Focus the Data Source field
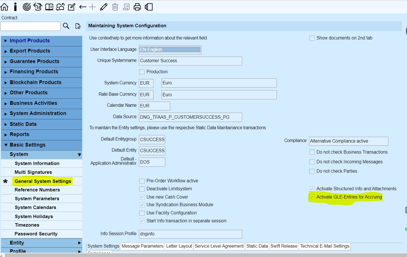 pyautogui.click(x=191, y=117)
